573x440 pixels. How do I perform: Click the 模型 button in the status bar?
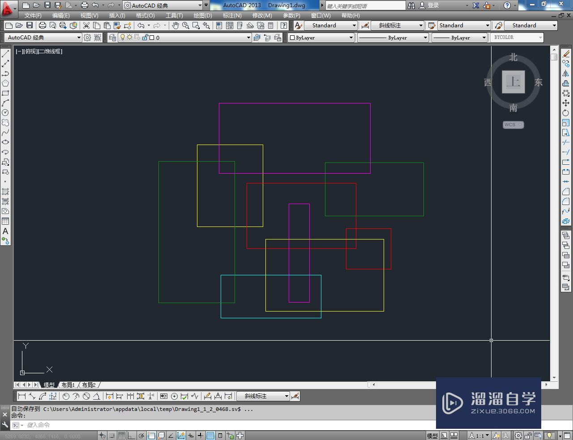(x=432, y=435)
